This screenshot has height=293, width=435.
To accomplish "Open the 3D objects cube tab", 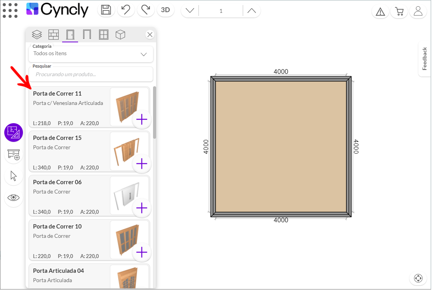I will (120, 35).
